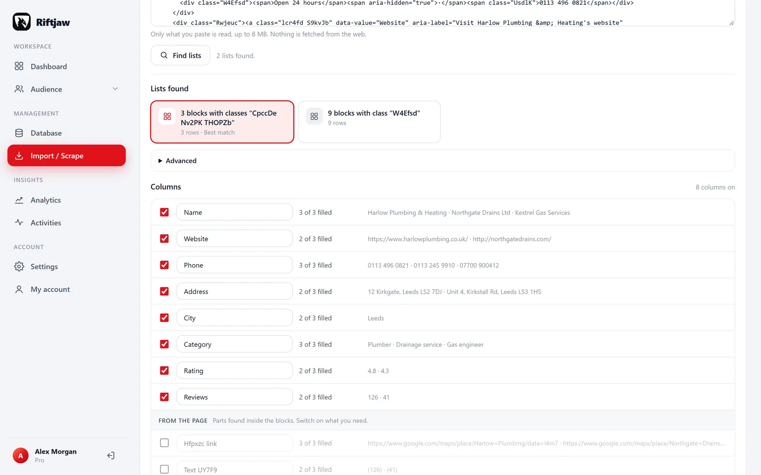Click the Riftjaw logo icon
Screen dimensions: 761x475
click(21, 22)
